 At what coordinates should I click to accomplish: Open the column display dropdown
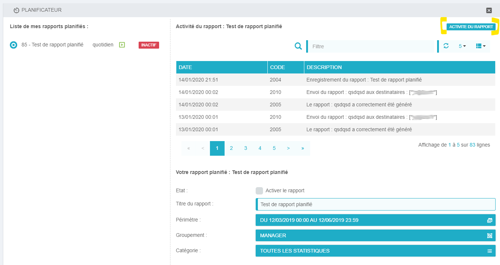tap(481, 46)
